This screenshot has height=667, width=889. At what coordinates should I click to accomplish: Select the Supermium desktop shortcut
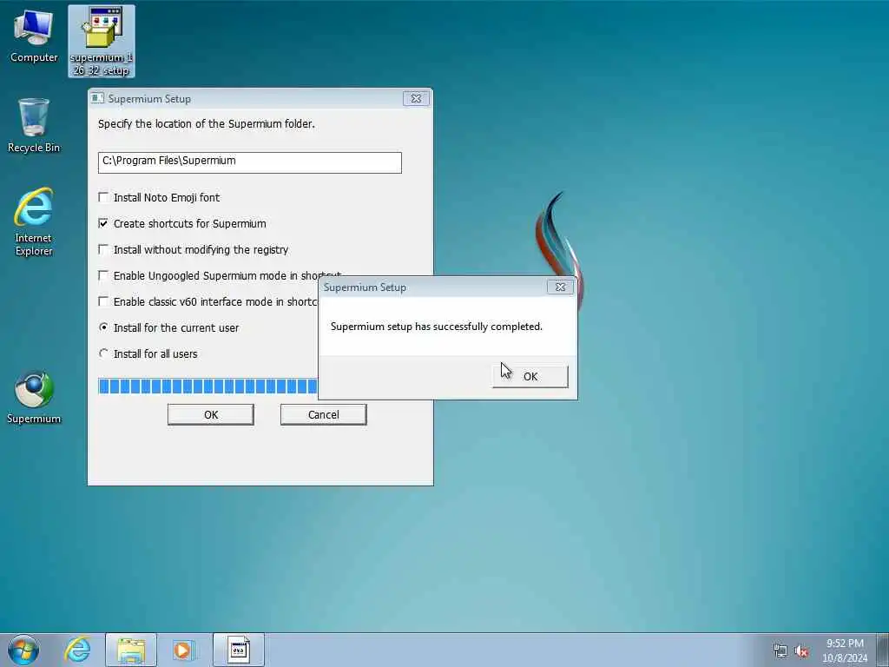pos(34,397)
